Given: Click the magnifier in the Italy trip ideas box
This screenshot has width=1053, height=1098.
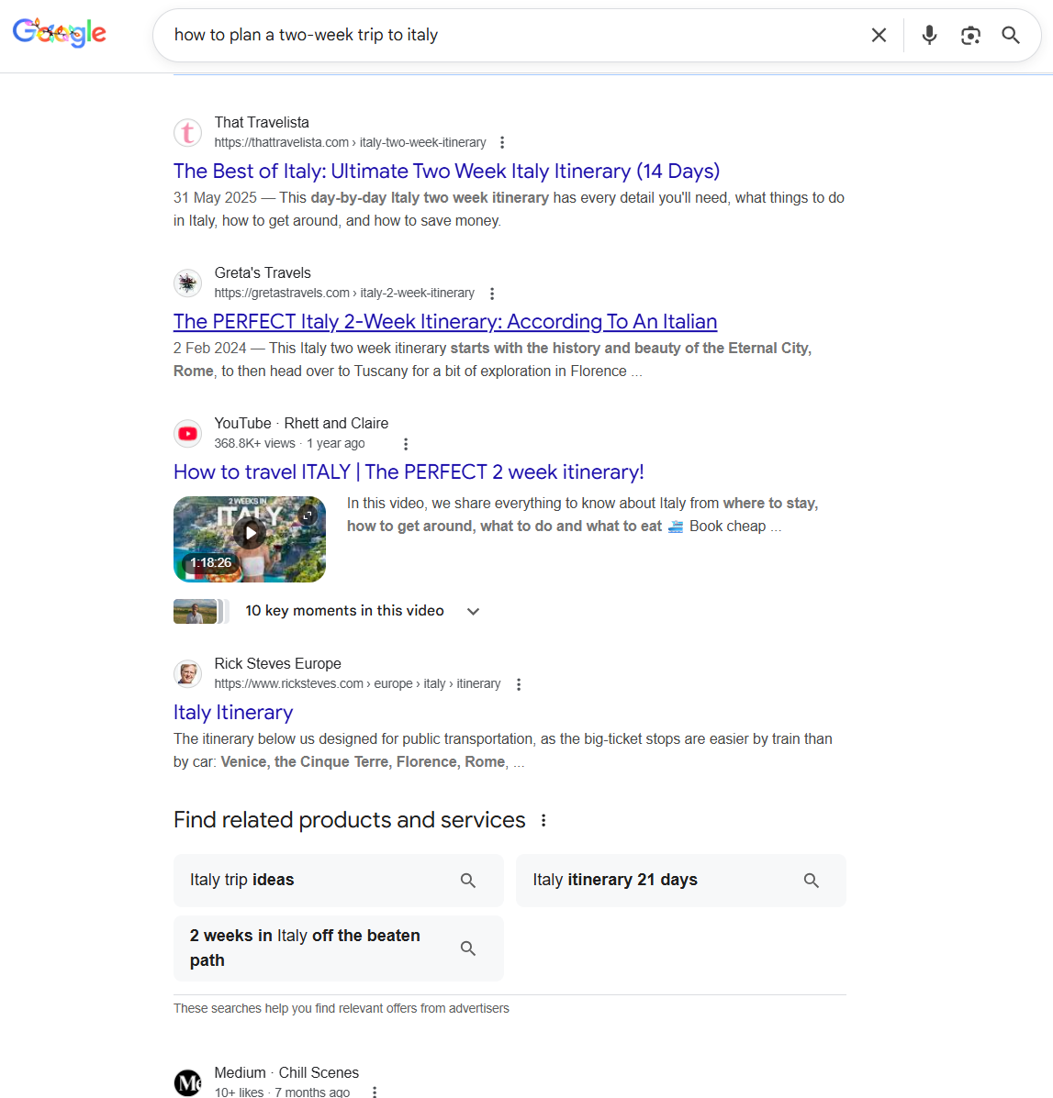Looking at the screenshot, I should (468, 880).
